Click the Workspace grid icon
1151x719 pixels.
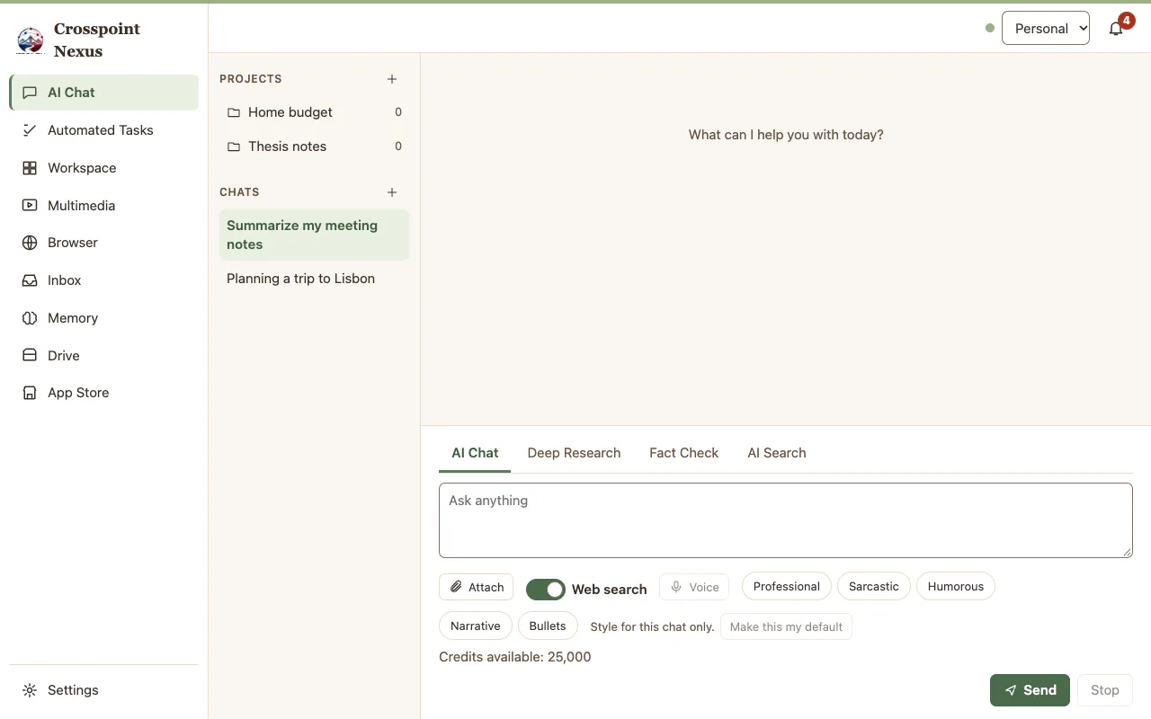pyautogui.click(x=30, y=168)
